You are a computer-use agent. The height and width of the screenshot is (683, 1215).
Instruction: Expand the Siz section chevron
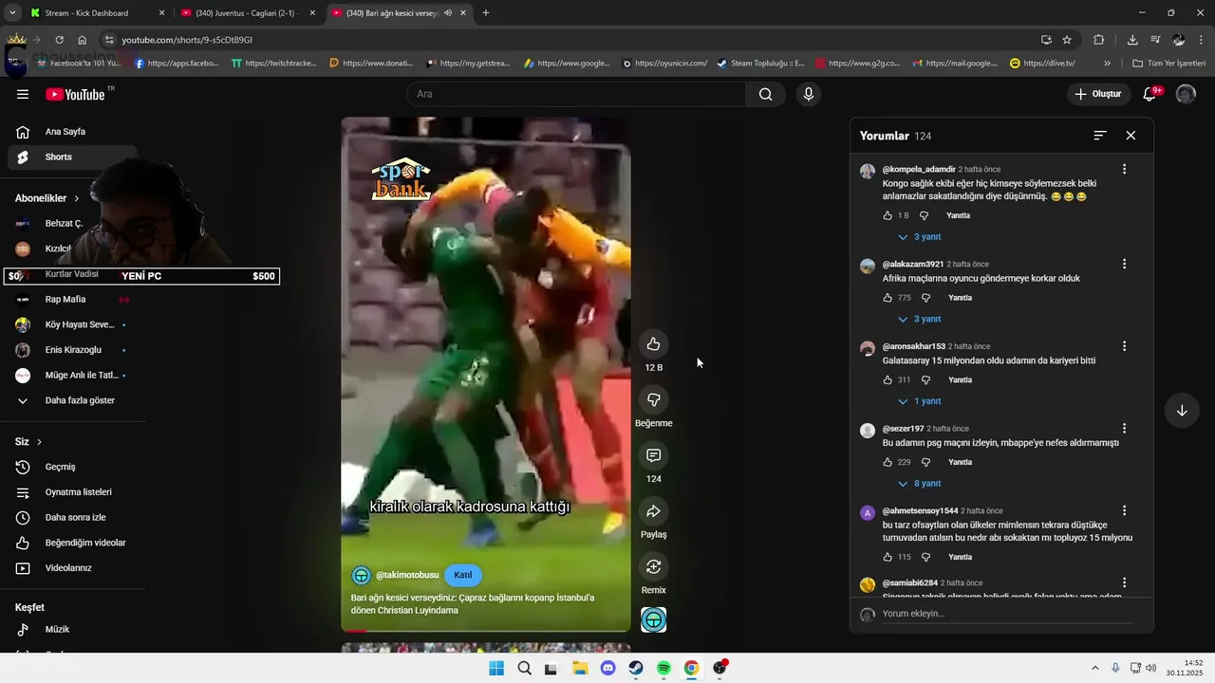click(x=39, y=442)
